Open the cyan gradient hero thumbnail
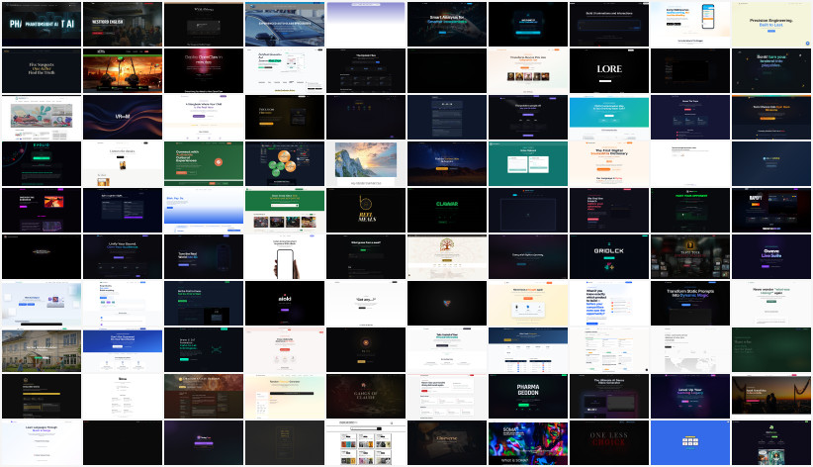 (609, 118)
